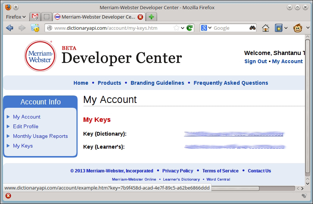The height and width of the screenshot is (204, 313).
Task: Open the Firefox menu dropdown
Action: point(16,17)
